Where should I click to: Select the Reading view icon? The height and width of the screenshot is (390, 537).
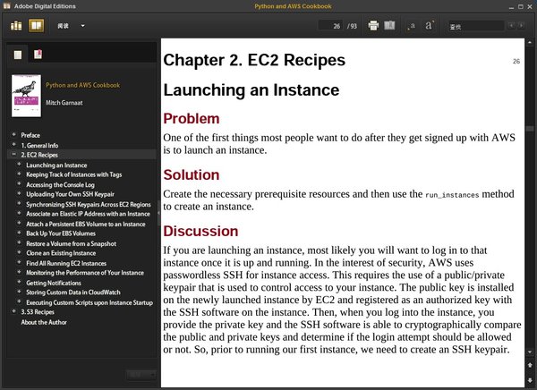tap(37, 26)
